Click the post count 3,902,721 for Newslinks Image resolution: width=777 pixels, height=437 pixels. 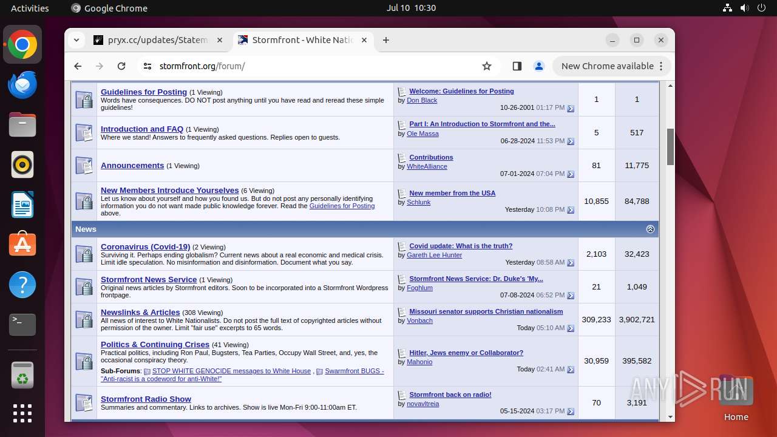637,320
